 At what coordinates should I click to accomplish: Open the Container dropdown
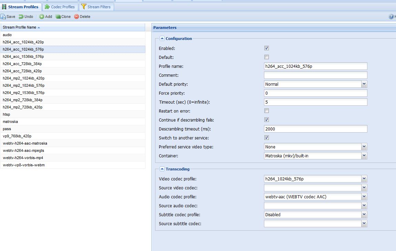[x=364, y=156]
